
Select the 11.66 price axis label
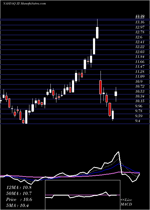click(x=140, y=62)
